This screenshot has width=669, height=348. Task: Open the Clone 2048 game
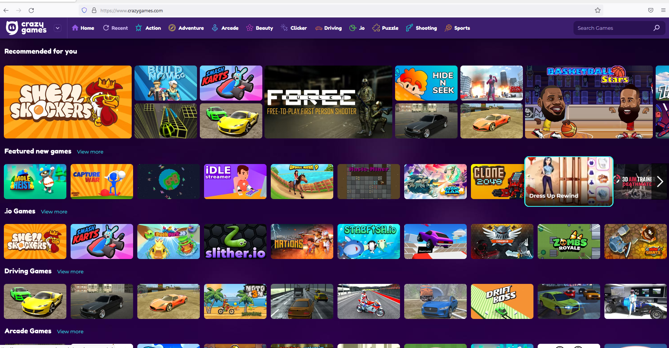pyautogui.click(x=497, y=182)
